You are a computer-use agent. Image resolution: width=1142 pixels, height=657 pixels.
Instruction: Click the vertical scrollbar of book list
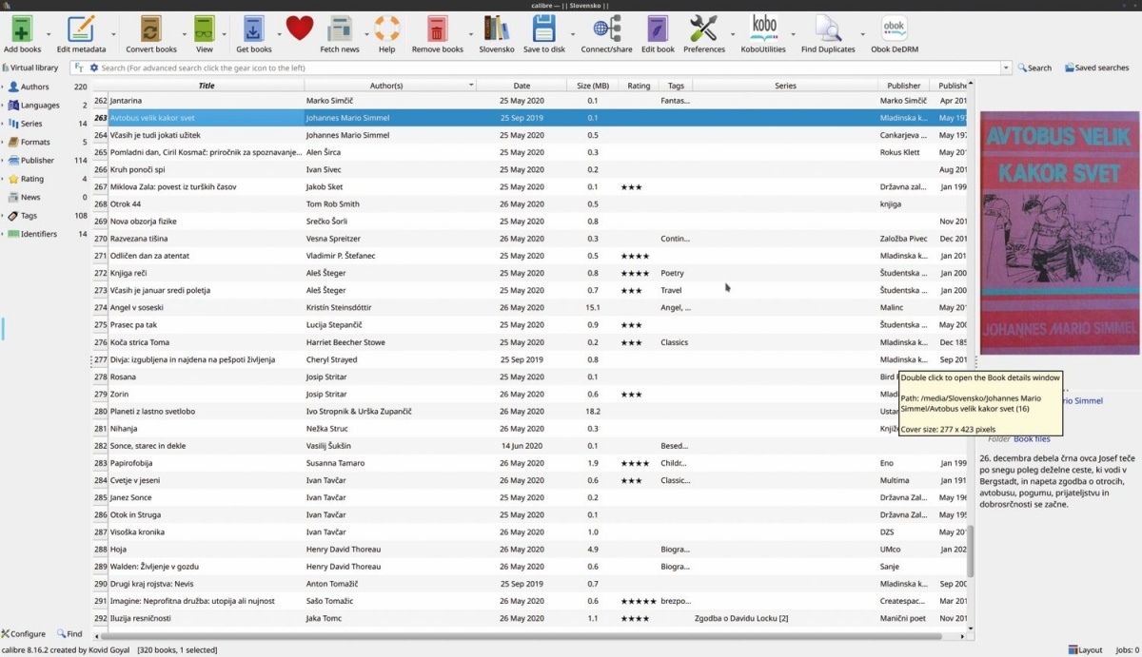971,551
